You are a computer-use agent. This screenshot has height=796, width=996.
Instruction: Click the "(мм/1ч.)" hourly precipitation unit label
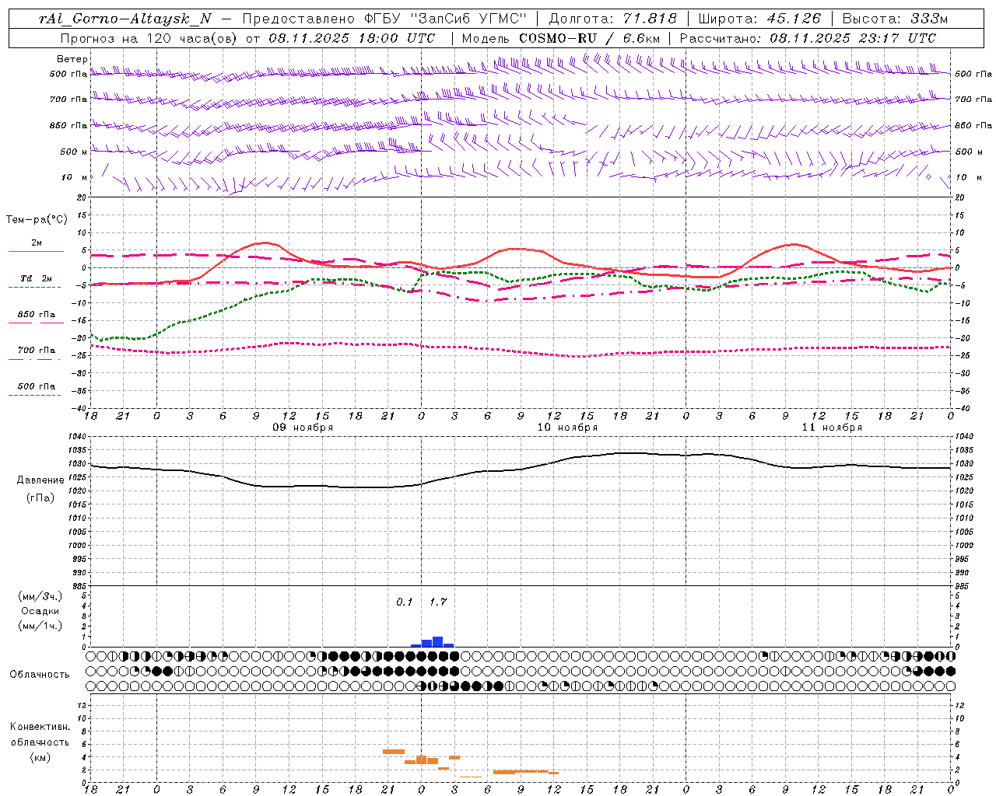[40, 626]
